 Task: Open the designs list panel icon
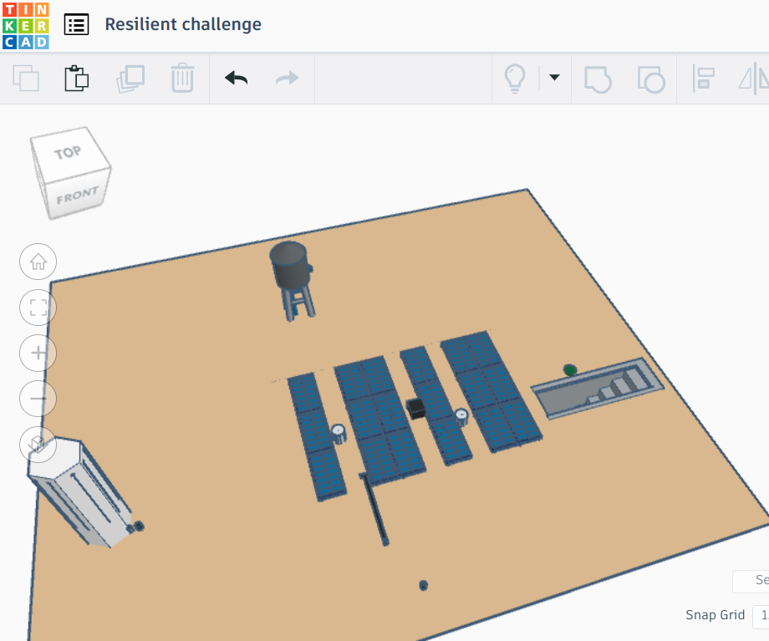pyautogui.click(x=77, y=24)
